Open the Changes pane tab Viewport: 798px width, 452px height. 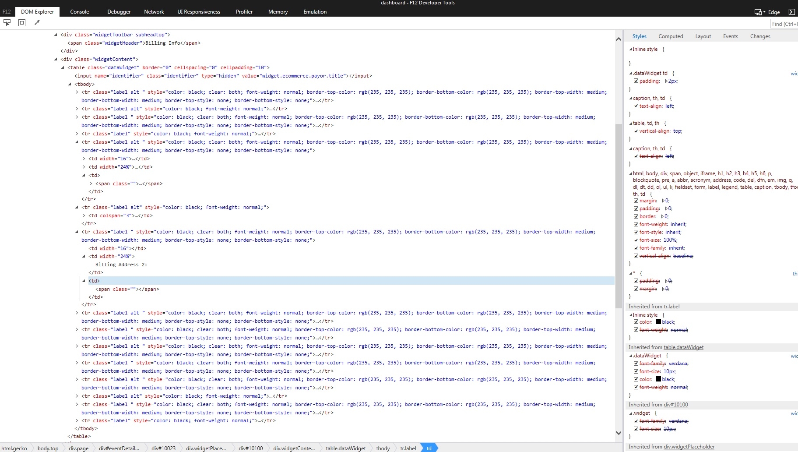(x=760, y=36)
